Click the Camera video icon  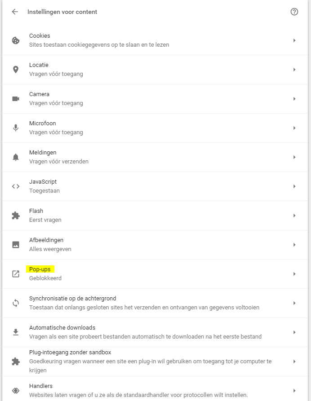pyautogui.click(x=16, y=99)
